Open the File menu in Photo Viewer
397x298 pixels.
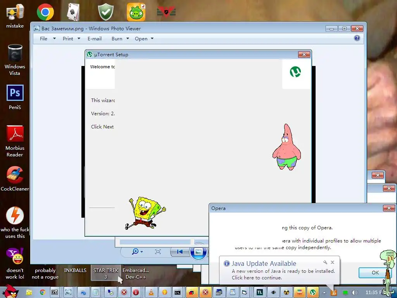pyautogui.click(x=48, y=38)
